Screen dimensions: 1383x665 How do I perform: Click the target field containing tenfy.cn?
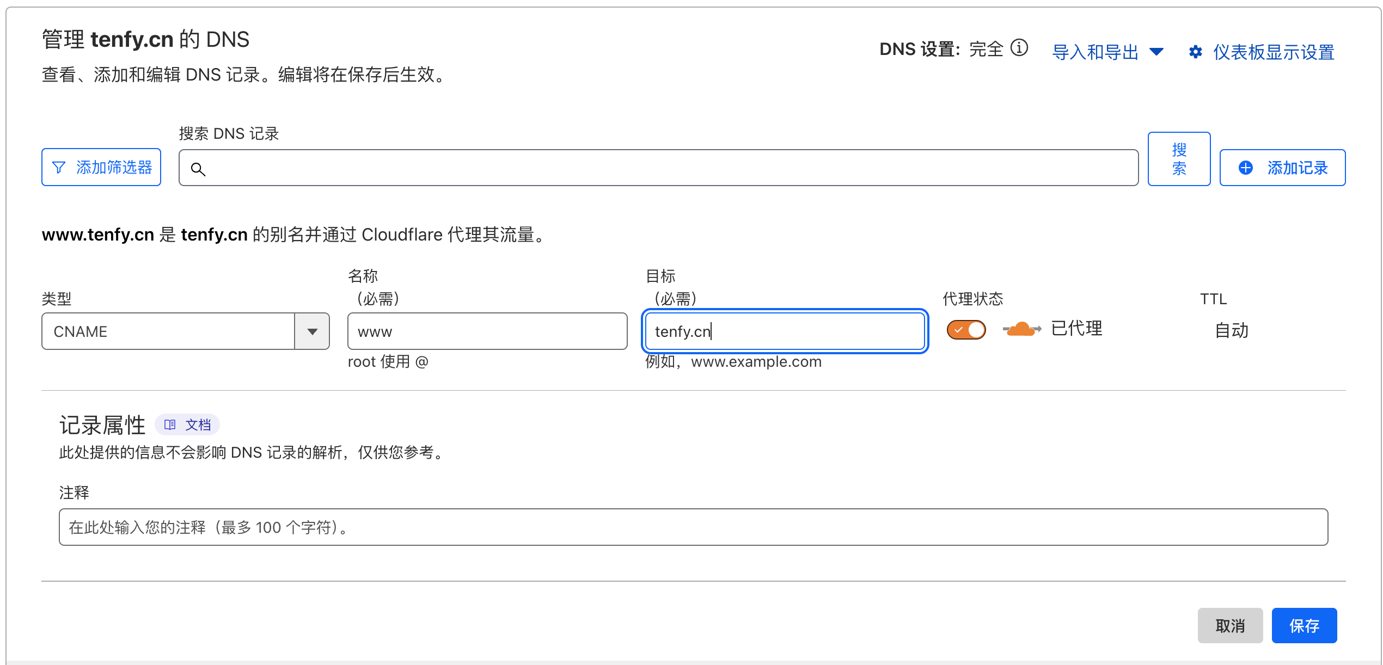(x=785, y=331)
